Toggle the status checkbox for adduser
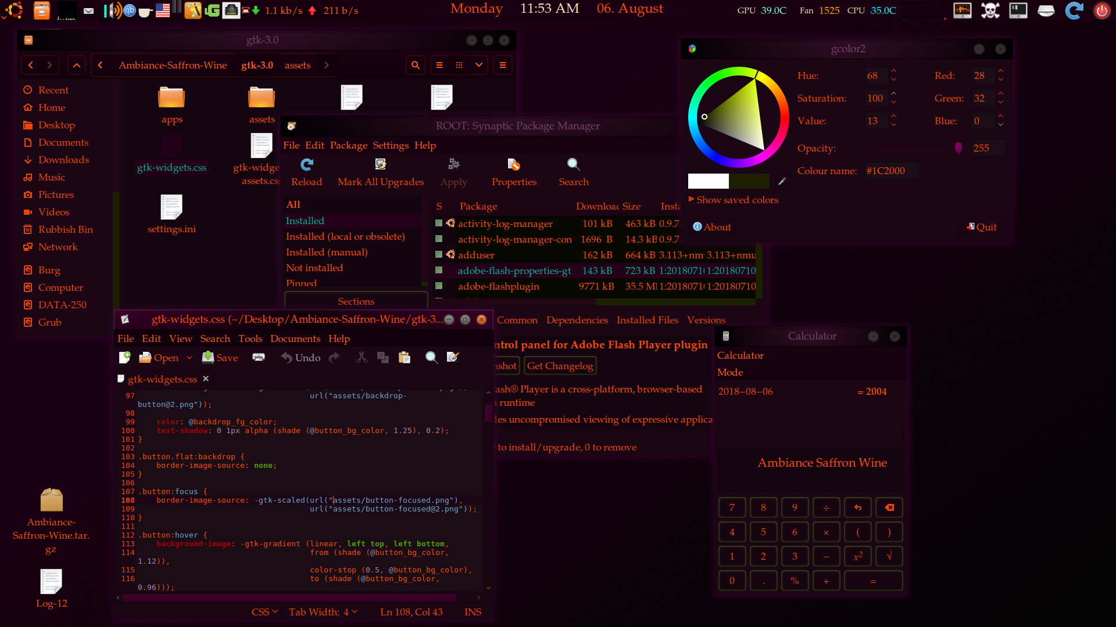Viewport: 1116px width, 627px height. (439, 254)
